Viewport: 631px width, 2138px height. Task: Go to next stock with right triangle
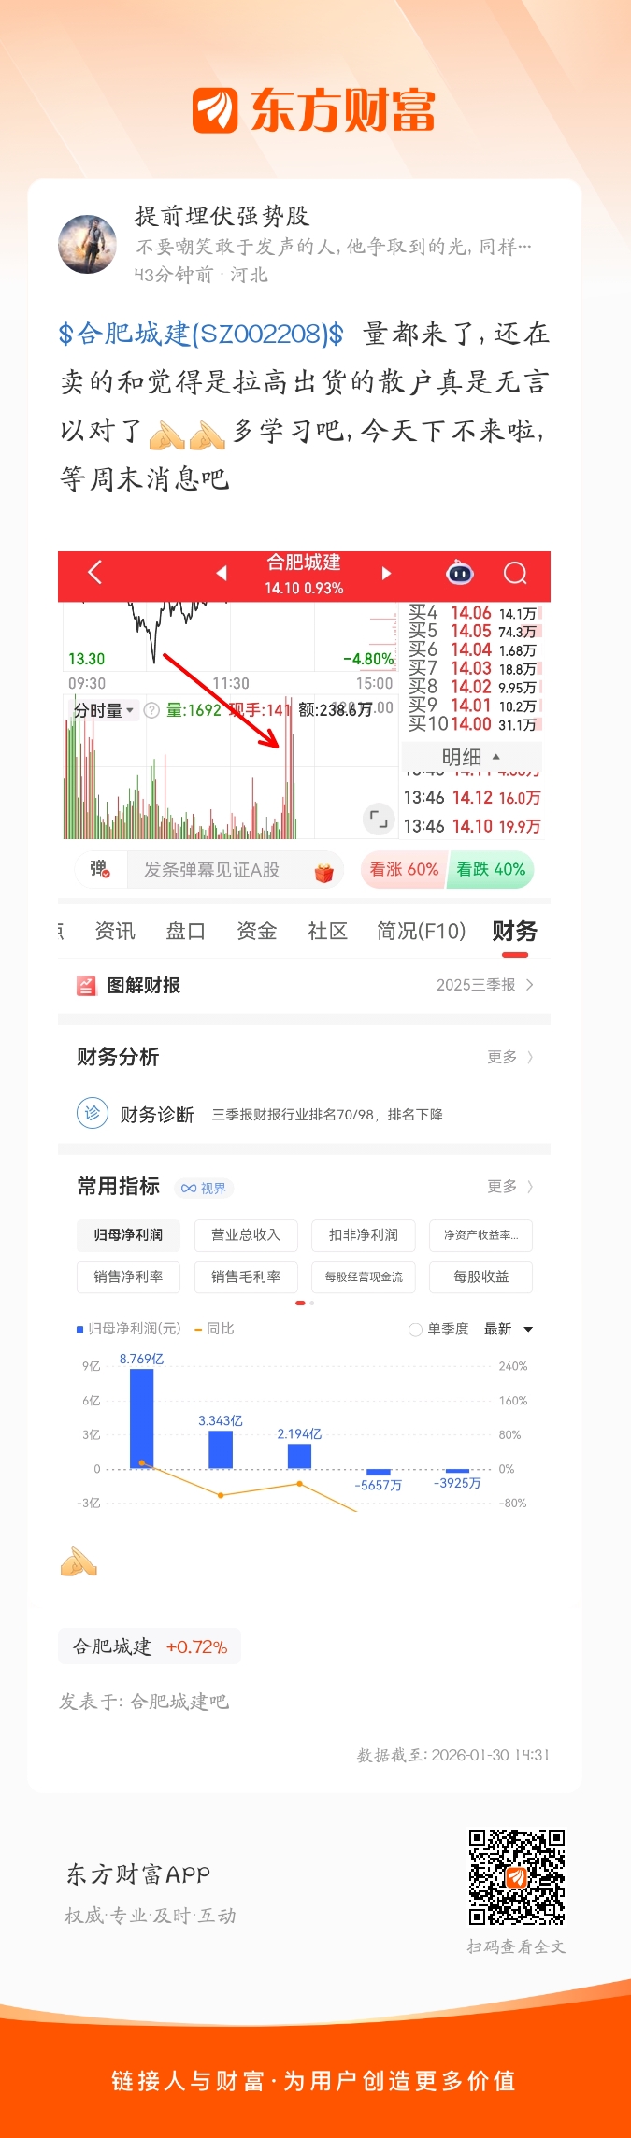pos(386,573)
